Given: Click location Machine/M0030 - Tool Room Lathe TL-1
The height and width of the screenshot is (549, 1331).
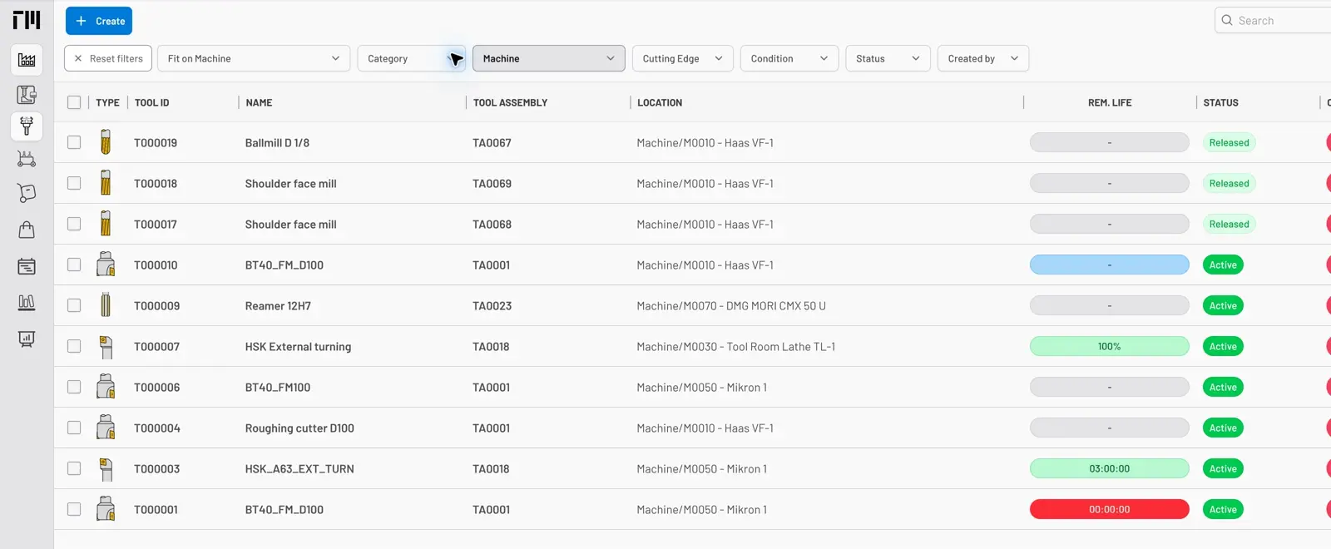Looking at the screenshot, I should 736,346.
